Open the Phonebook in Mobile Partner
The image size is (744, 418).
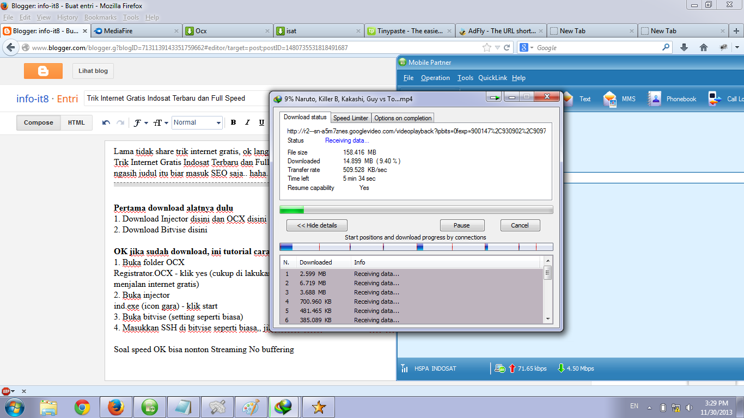tap(672, 99)
